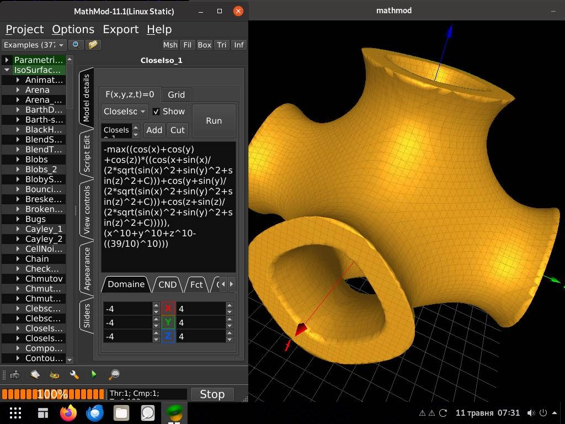The width and height of the screenshot is (565, 424).
Task: Expand the Chmutov tree item
Action: 18,279
